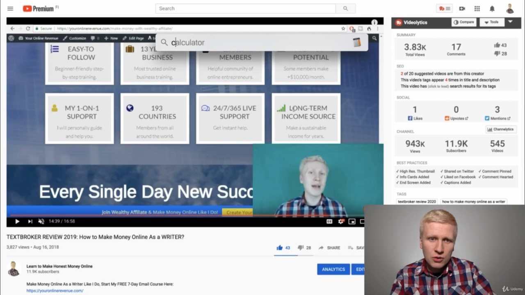Click the 545 Videos channel stat
525x295 pixels.
click(x=497, y=146)
